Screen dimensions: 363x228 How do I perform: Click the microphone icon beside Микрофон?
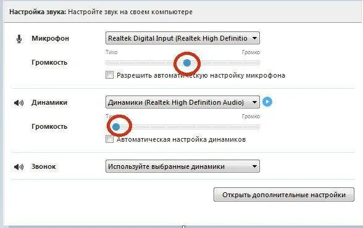coord(19,39)
